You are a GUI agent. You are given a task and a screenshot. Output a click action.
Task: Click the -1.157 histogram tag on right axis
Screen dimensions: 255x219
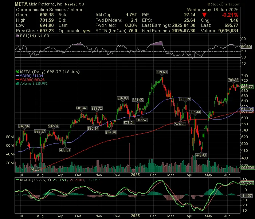247,196
